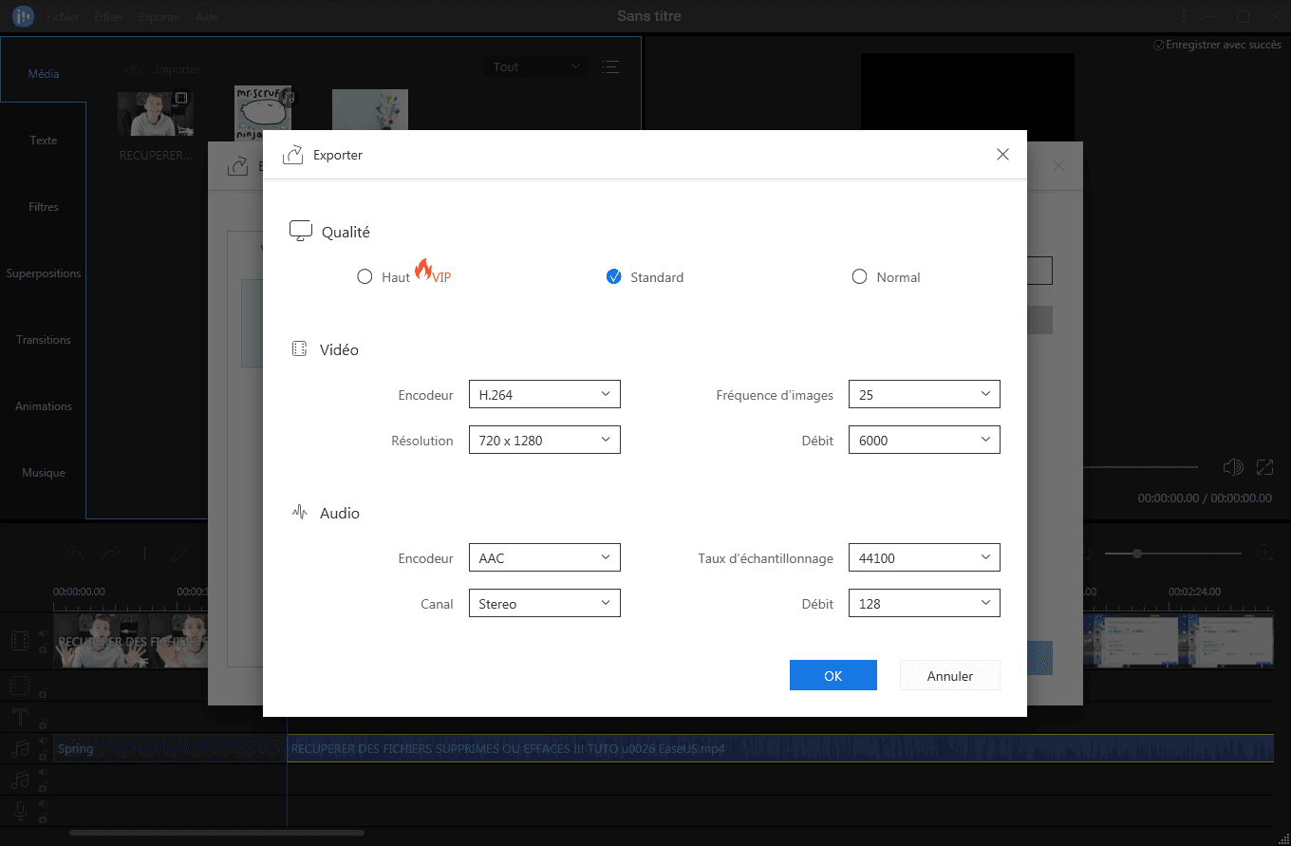Click the preview fullscreen icon
This screenshot has width=1291, height=846.
(1264, 467)
